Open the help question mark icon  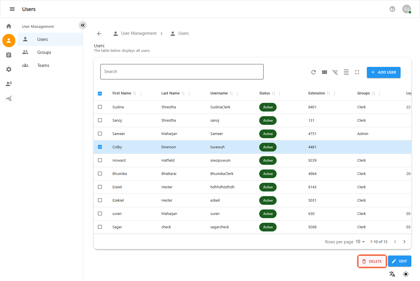(392, 9)
